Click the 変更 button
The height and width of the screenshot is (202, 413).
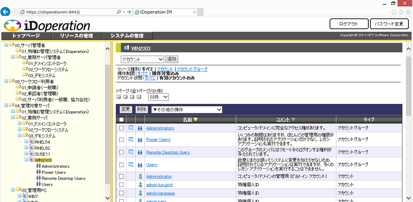pyautogui.click(x=126, y=110)
